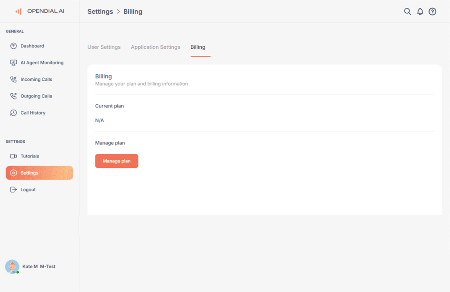
Task: Select AI Agent Monitoring in the sidebar
Action: pyautogui.click(x=42, y=62)
